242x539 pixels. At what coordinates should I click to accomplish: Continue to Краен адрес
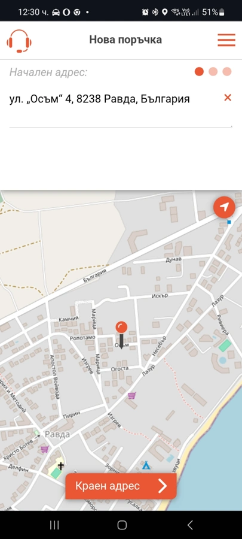(121, 486)
